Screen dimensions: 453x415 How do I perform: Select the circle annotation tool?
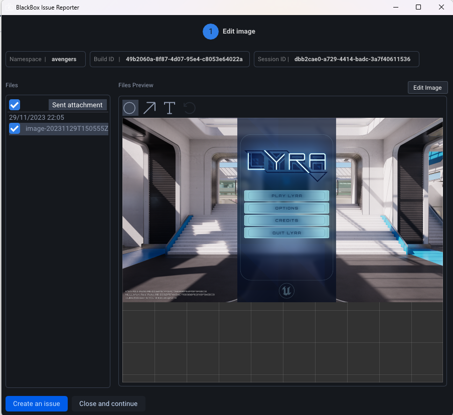pos(130,108)
